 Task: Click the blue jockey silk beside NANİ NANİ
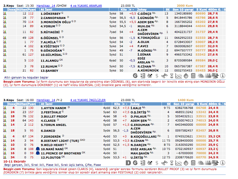[x=38, y=149]
